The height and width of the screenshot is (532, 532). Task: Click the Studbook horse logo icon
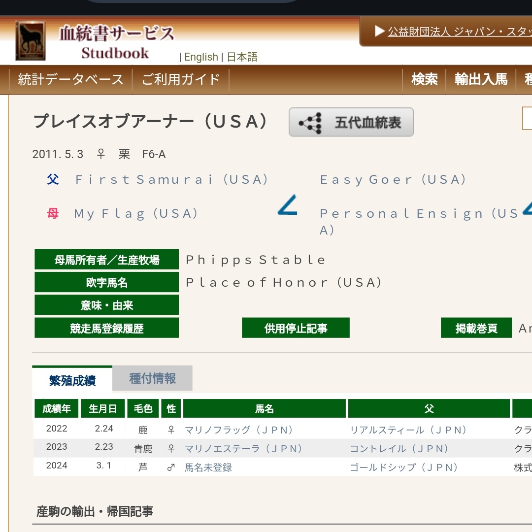click(31, 40)
